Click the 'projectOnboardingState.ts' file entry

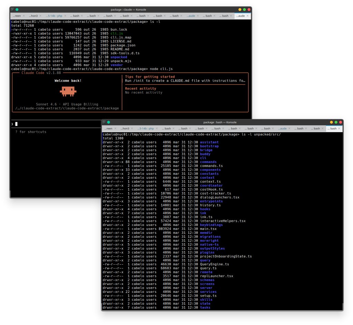(226, 256)
